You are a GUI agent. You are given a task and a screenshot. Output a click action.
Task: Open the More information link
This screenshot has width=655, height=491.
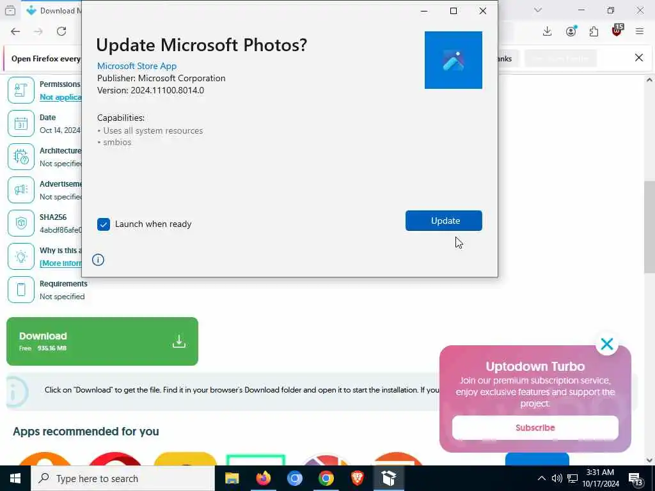[61, 263]
